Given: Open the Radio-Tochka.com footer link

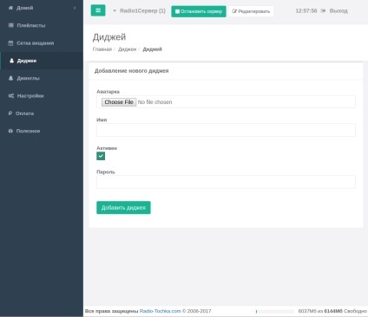Looking at the screenshot, I should point(160,311).
